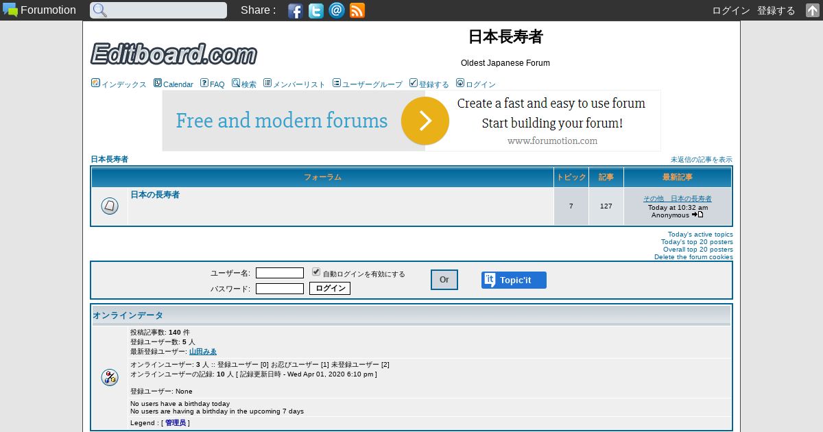
Task: Open FAQ in the forum menu
Action: click(x=217, y=84)
